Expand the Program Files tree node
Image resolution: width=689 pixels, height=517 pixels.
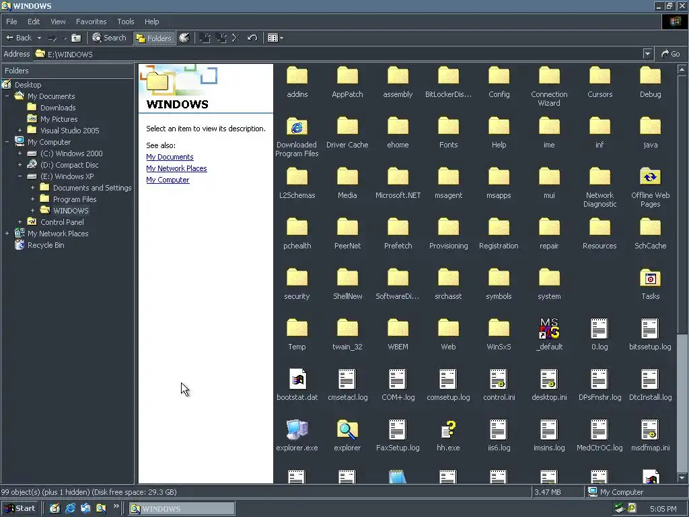click(x=32, y=199)
